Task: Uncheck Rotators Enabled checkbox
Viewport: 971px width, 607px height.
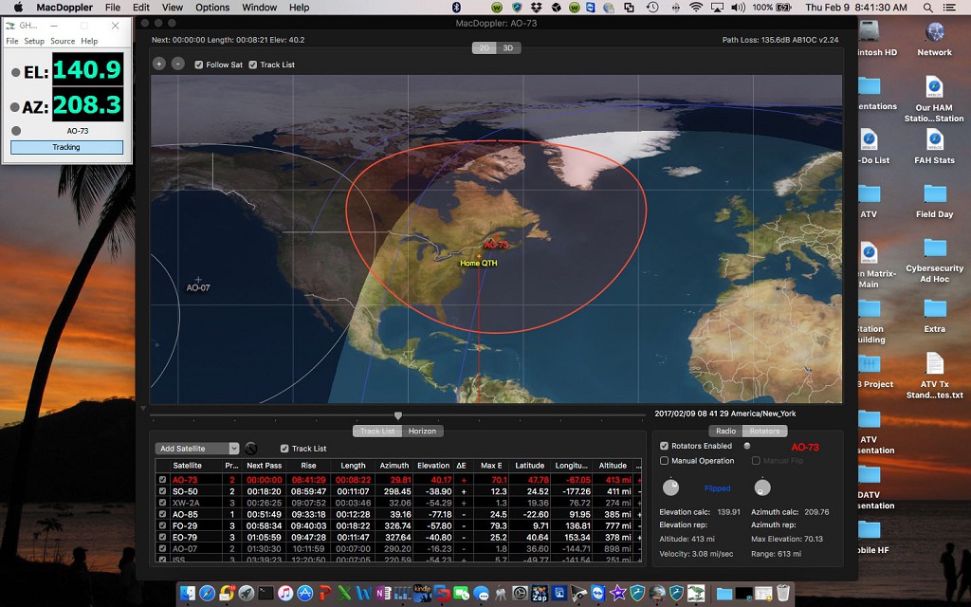Action: pyautogui.click(x=664, y=446)
